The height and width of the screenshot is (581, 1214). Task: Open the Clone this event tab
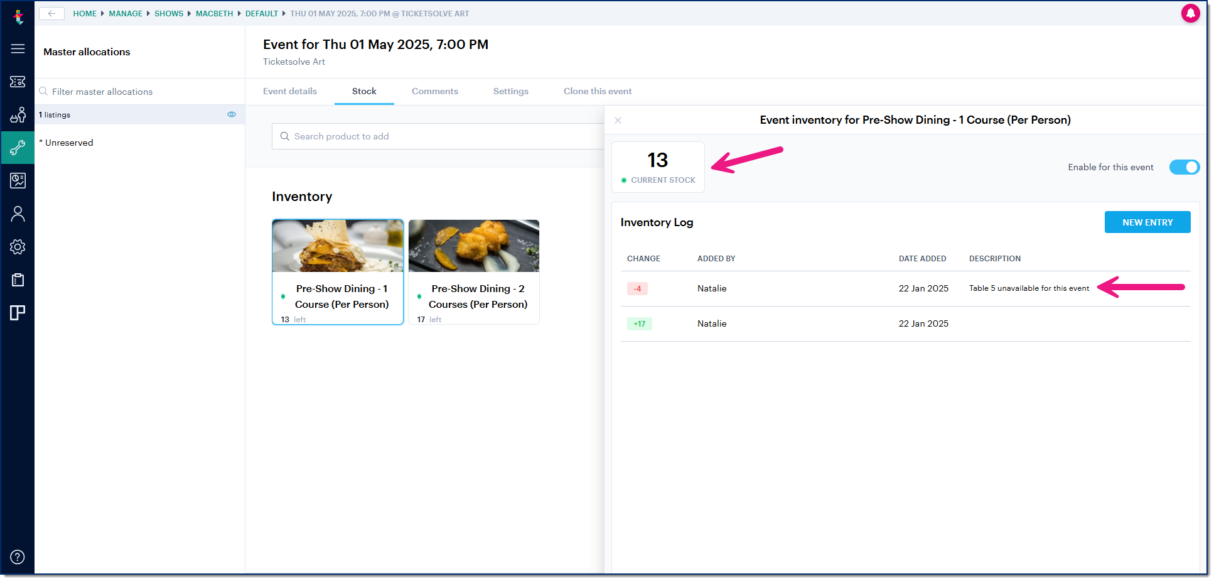(x=598, y=91)
